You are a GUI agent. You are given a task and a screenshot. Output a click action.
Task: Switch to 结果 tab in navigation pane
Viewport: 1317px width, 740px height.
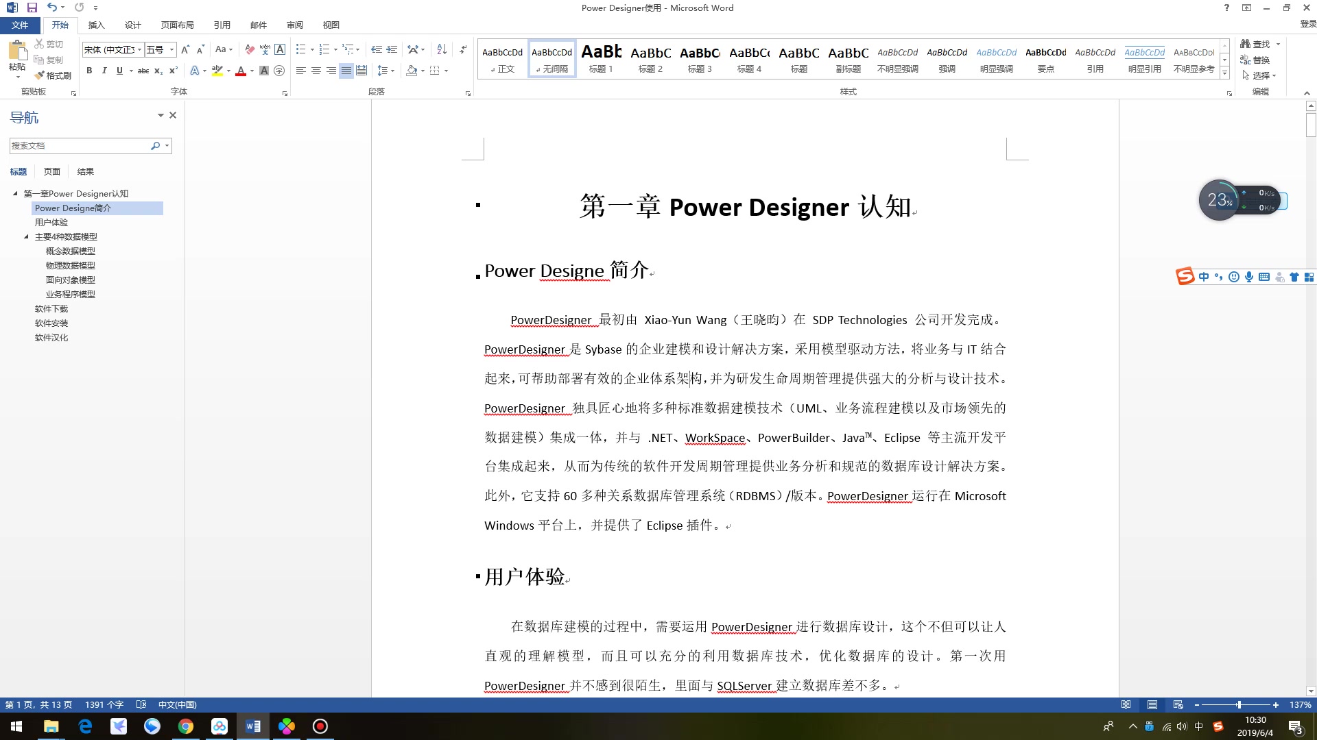tap(86, 171)
